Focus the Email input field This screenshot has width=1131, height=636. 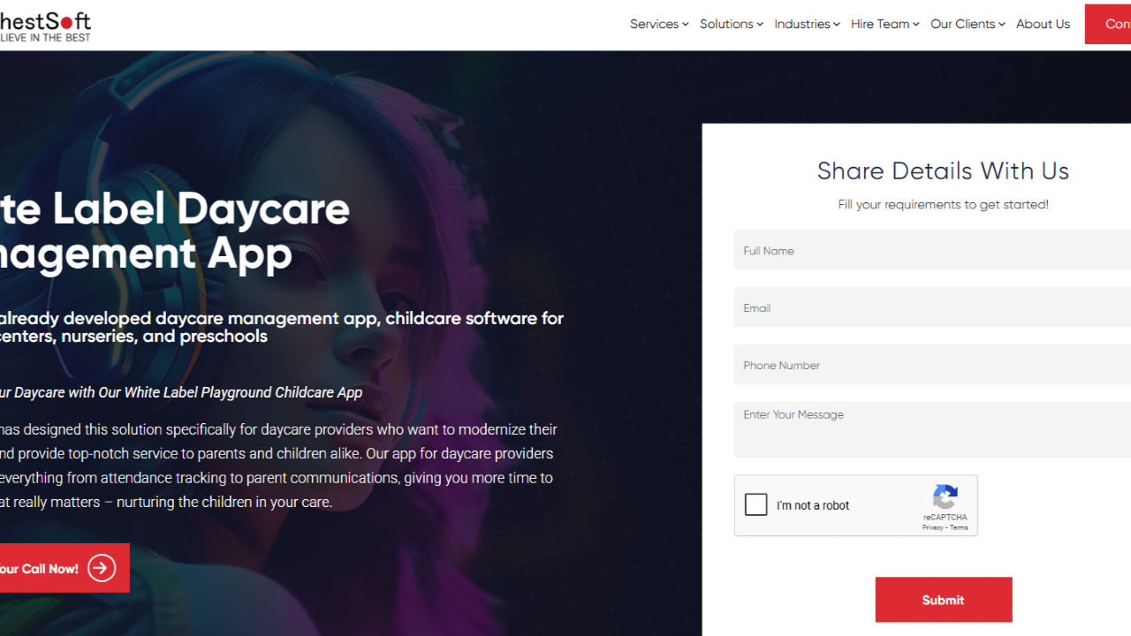pos(932,307)
